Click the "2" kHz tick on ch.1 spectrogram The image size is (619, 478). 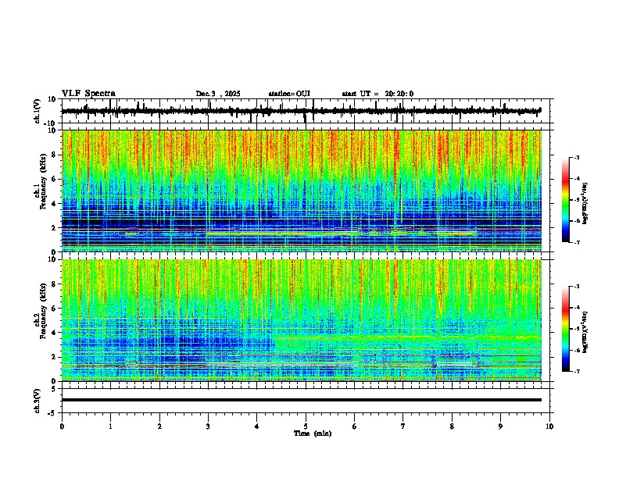click(x=54, y=228)
